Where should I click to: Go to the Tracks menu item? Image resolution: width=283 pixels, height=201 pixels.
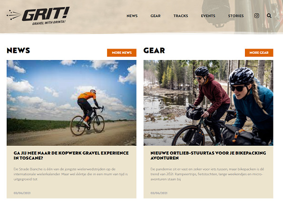click(x=181, y=16)
